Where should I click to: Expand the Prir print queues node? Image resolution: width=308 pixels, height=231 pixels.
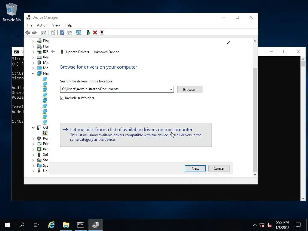point(33,144)
